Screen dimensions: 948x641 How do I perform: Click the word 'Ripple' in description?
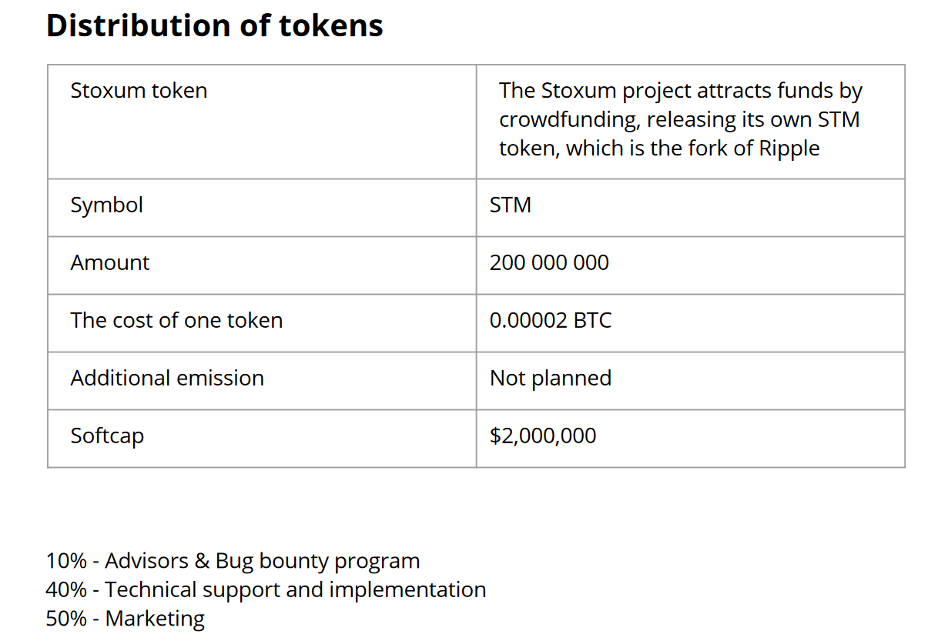789,149
